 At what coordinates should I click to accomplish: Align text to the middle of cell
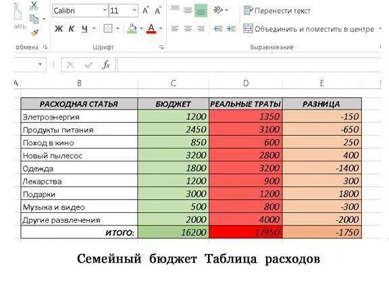[x=188, y=10]
